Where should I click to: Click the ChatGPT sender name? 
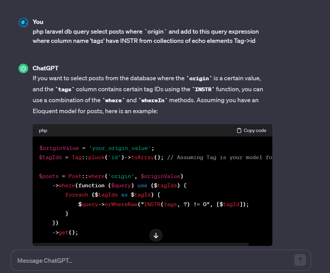46,68
